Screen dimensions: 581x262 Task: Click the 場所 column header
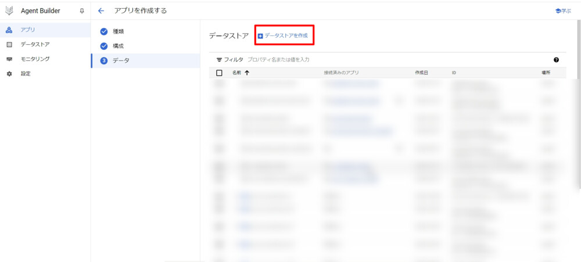point(546,73)
